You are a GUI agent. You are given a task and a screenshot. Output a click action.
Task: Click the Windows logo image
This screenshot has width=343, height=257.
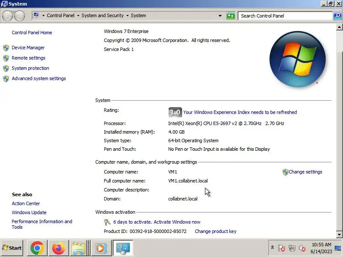point(297,59)
